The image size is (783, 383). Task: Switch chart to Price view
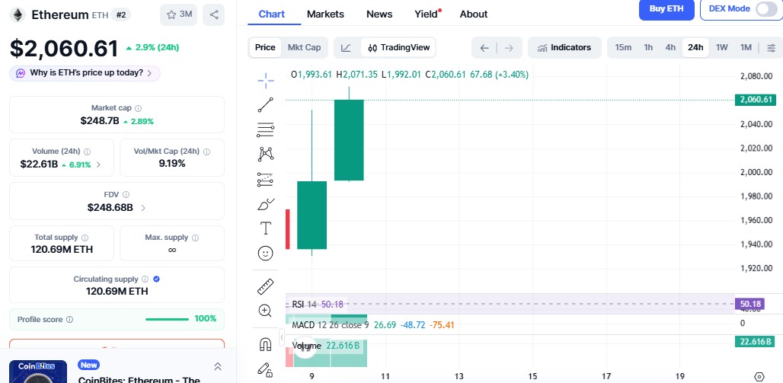(x=265, y=47)
